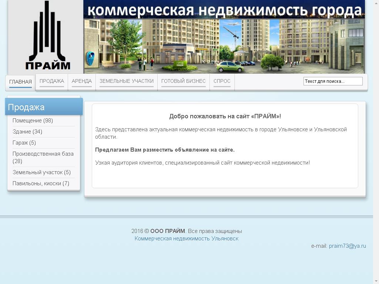Browse Помещение listings (98 items)
Viewport: 379px width, 284px height.
coord(33,121)
